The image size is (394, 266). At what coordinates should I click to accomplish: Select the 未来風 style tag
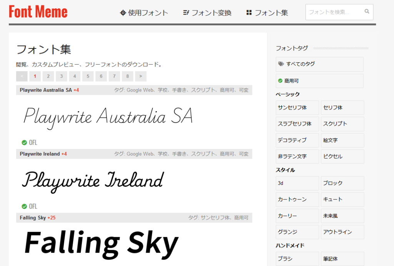[342, 216]
